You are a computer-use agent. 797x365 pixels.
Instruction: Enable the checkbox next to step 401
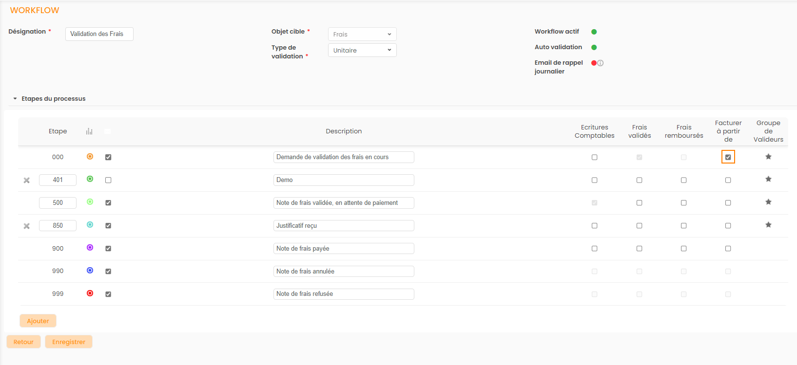(x=108, y=180)
